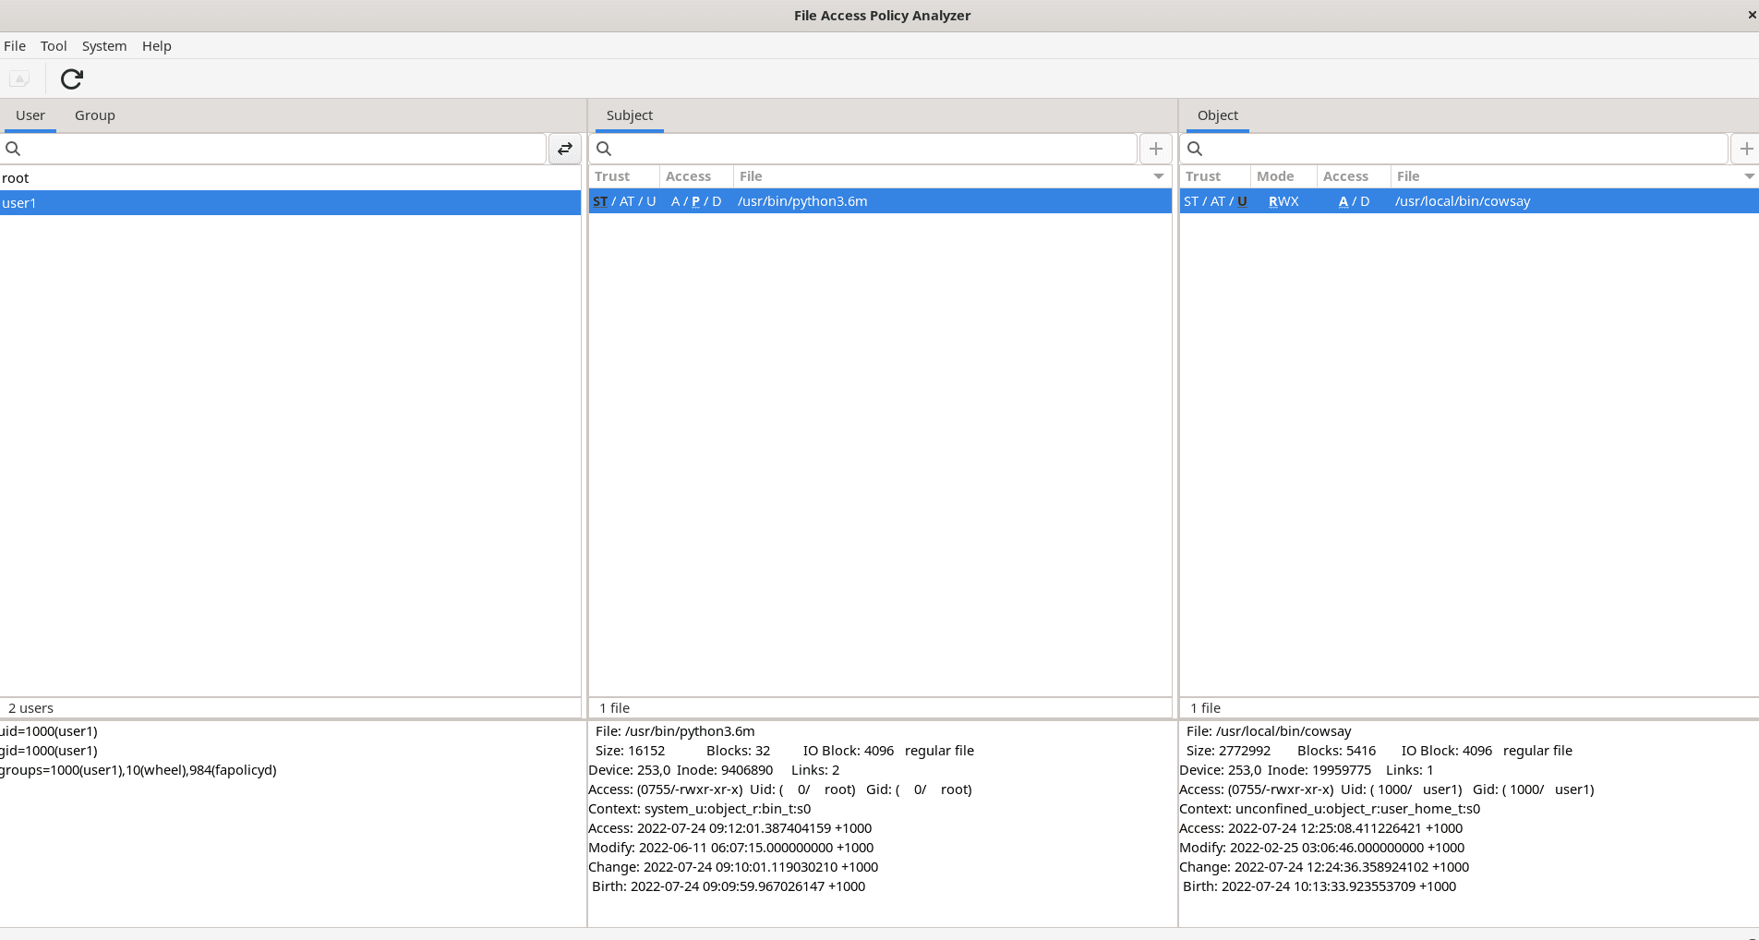This screenshot has width=1759, height=940.
Task: Click the '2 users' status label
Action: tap(31, 708)
